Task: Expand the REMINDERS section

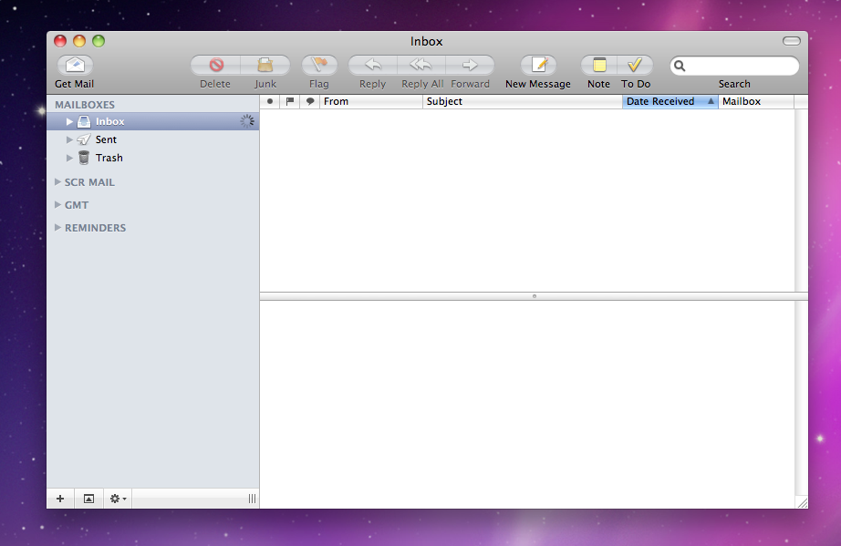Action: [58, 228]
